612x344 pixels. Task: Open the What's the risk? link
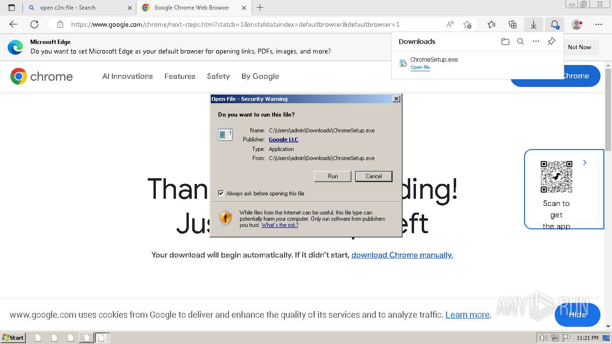280,225
